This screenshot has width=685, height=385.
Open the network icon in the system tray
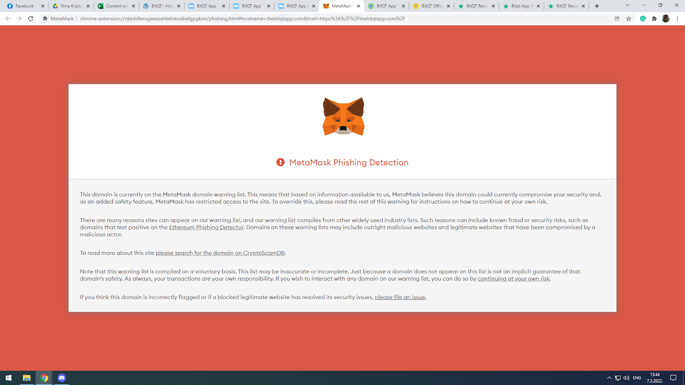pyautogui.click(x=618, y=378)
